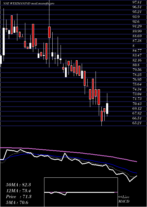Click the pink 50MA line
The width and height of the screenshot is (147, 207).
tap(68, 152)
